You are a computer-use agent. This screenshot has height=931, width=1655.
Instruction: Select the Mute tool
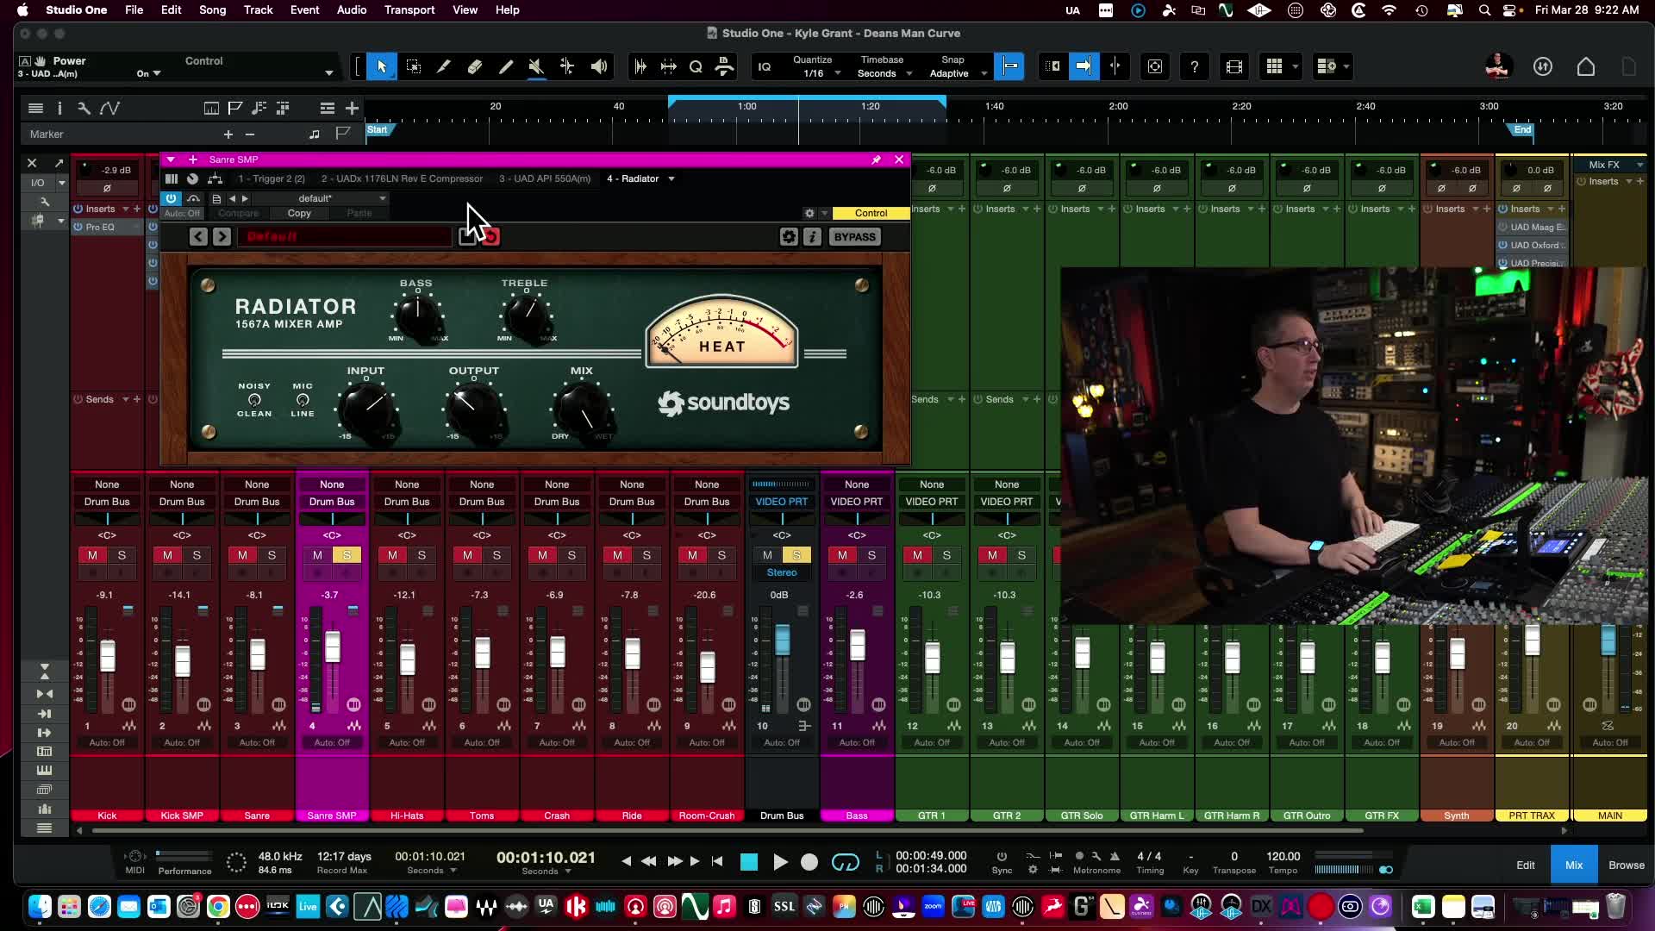(x=536, y=66)
